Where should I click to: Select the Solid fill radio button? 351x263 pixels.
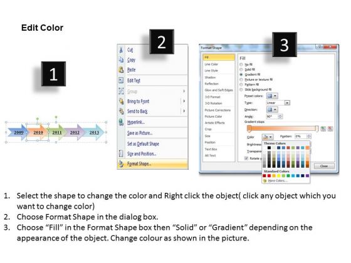click(241, 70)
